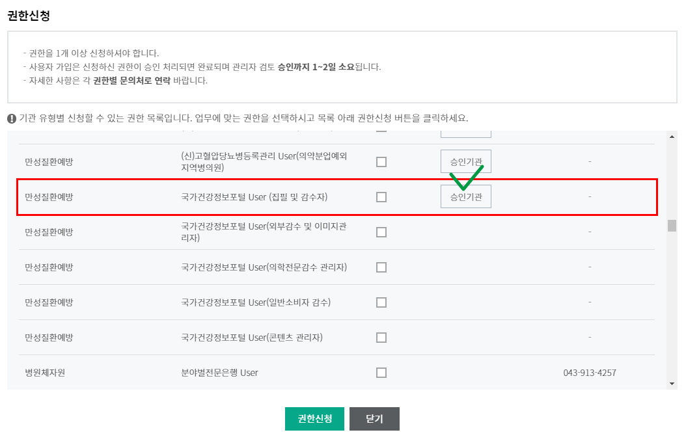Open 승인기관 for the 고혈압당뇨병등록관리 row
686x441 pixels.
(x=466, y=161)
